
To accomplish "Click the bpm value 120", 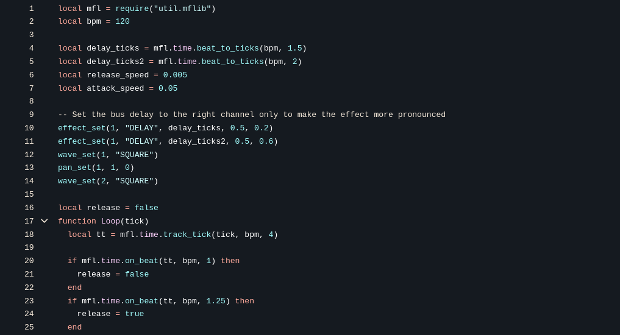I will (x=123, y=22).
